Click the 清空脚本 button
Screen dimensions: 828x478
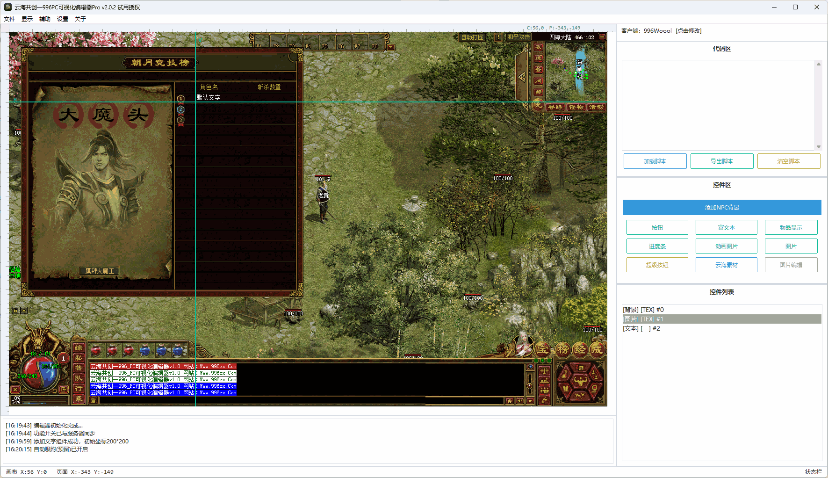(789, 161)
